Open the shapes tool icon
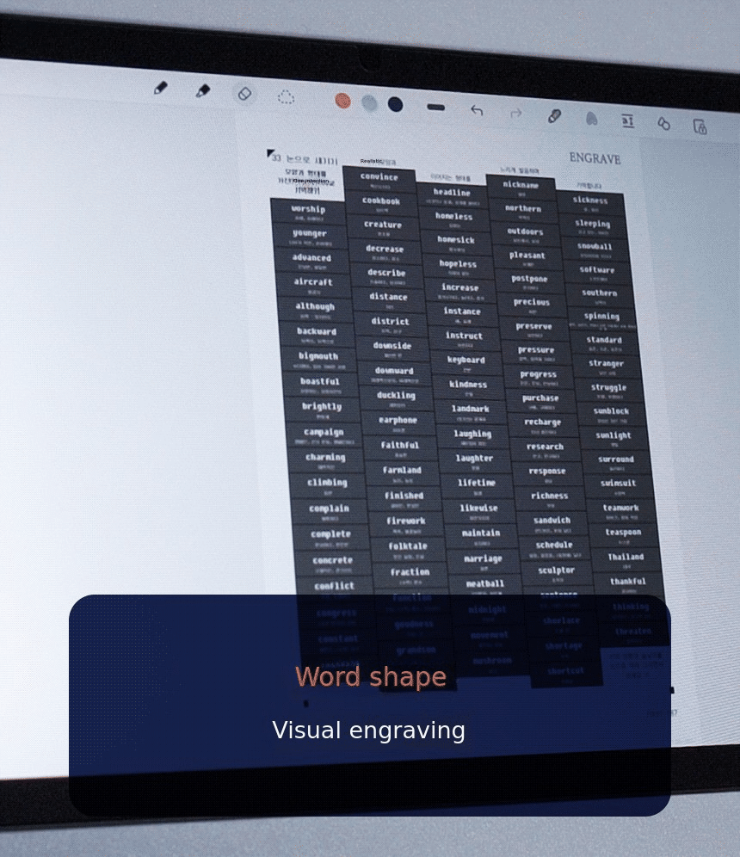Viewport: 740px width, 857px height. 663,124
